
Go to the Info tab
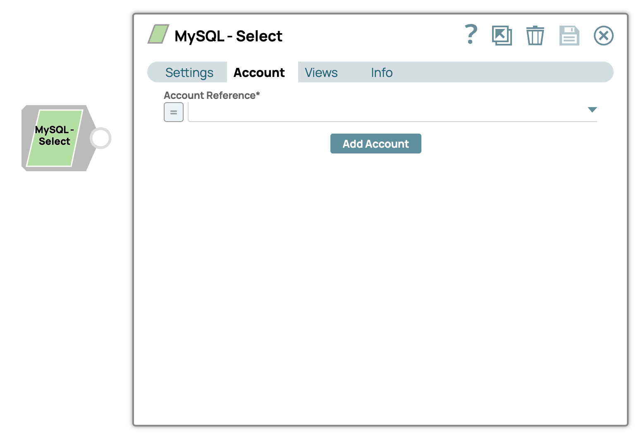pyautogui.click(x=382, y=72)
